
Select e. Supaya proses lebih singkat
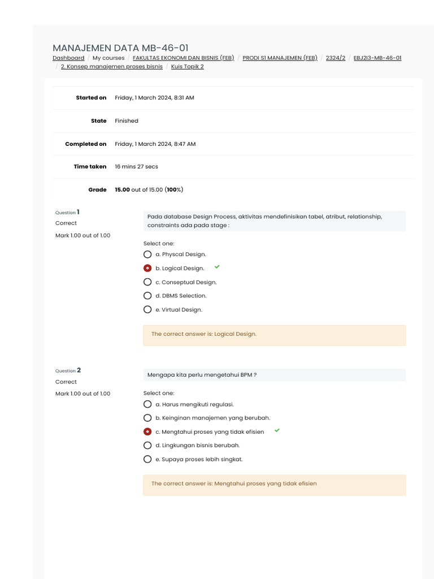point(147,459)
